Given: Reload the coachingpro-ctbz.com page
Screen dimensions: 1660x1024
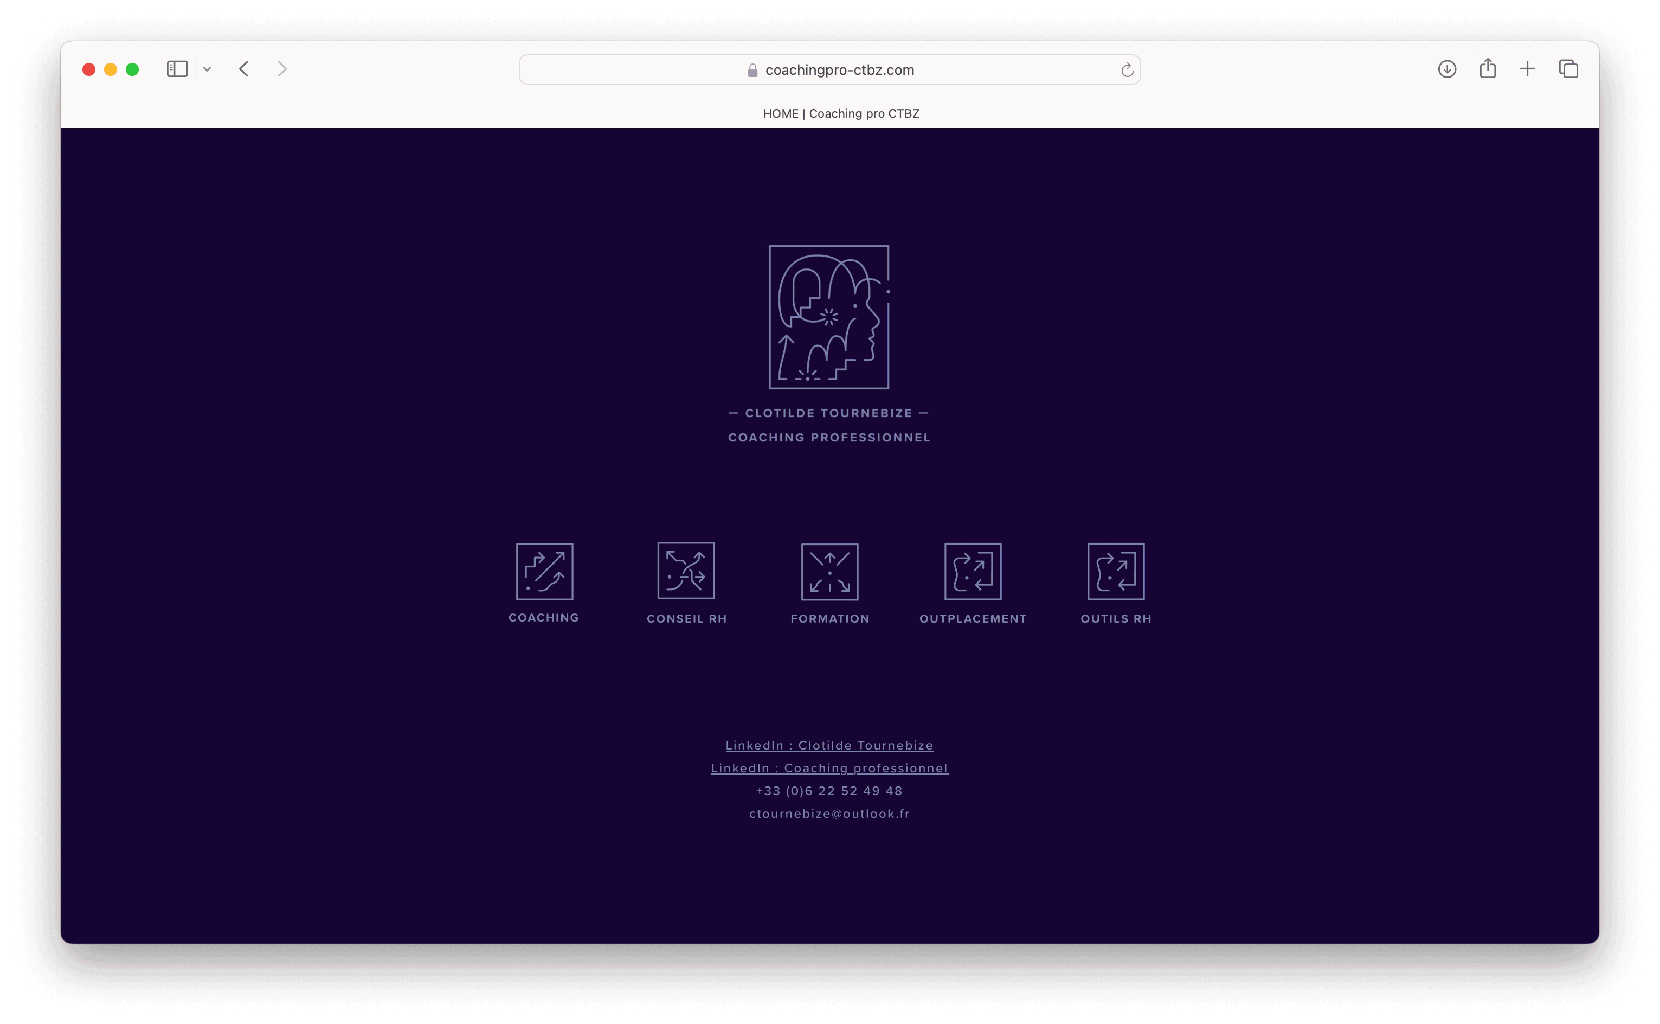Looking at the screenshot, I should (x=1127, y=70).
